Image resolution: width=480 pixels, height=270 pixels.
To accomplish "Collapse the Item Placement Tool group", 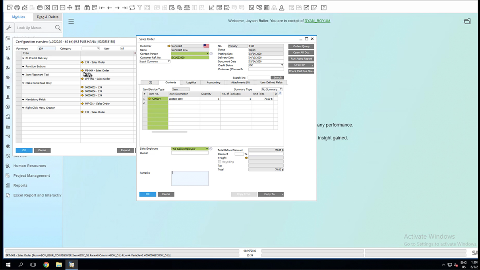I will coord(23,75).
